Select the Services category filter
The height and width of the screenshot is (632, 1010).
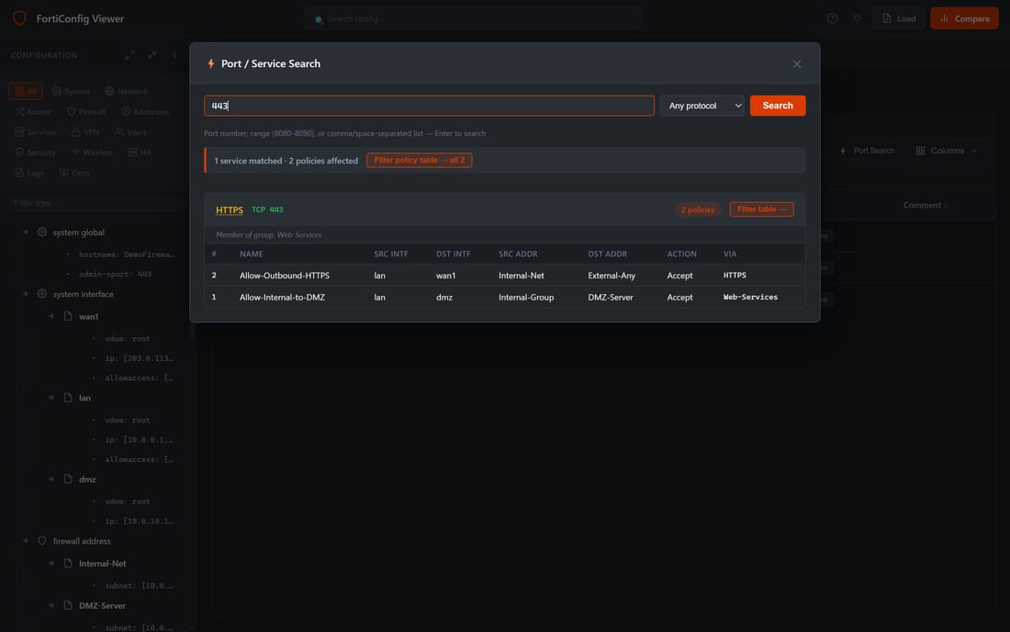[36, 132]
